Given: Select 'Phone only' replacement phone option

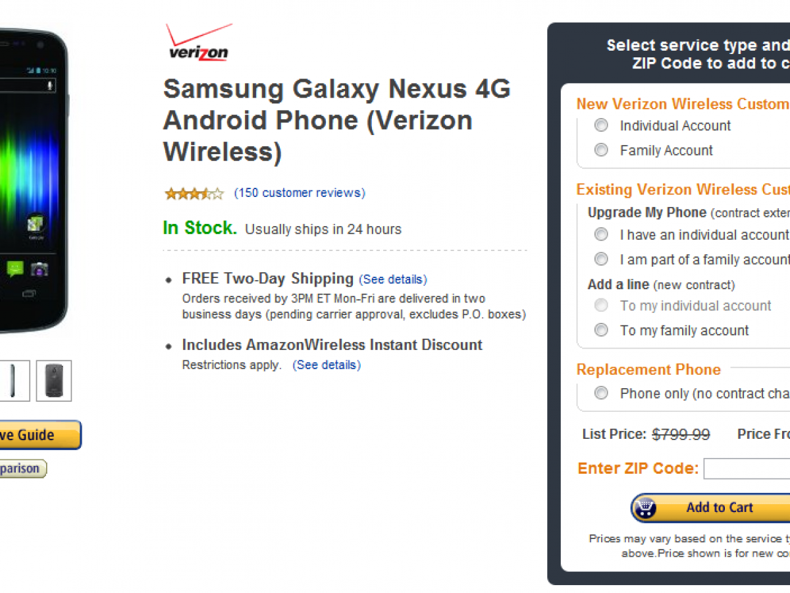Looking at the screenshot, I should tap(601, 393).
